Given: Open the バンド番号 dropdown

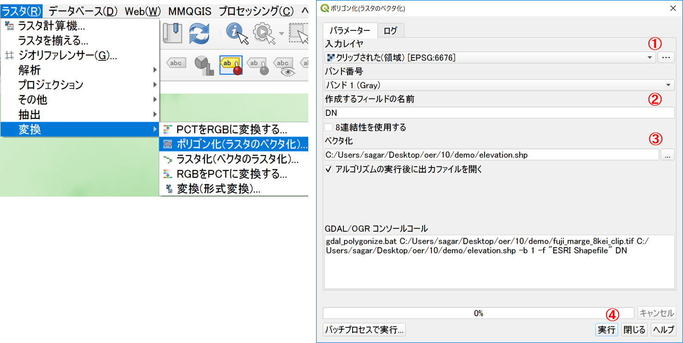Looking at the screenshot, I should pyautogui.click(x=499, y=85).
